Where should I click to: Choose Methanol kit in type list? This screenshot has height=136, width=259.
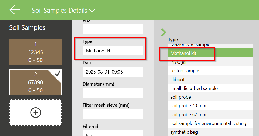pyautogui.click(x=210, y=53)
